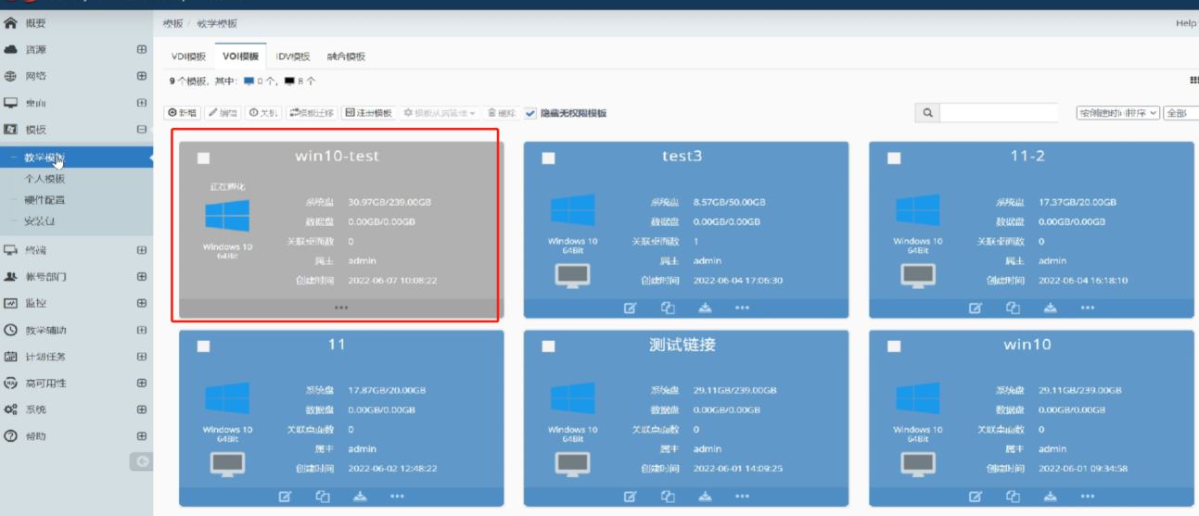The width and height of the screenshot is (1199, 516).
Task: Click the search magnifier icon
Action: [927, 113]
